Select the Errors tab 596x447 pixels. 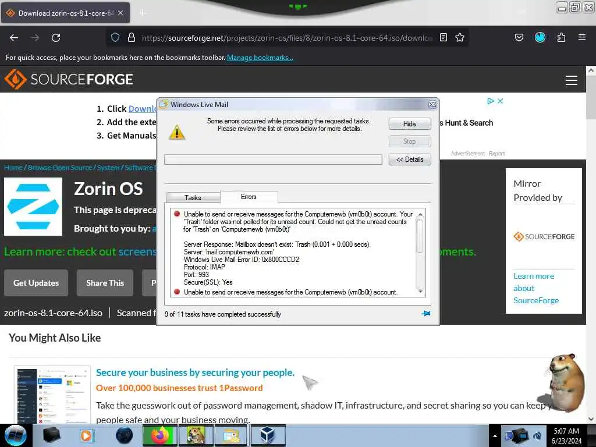249,197
